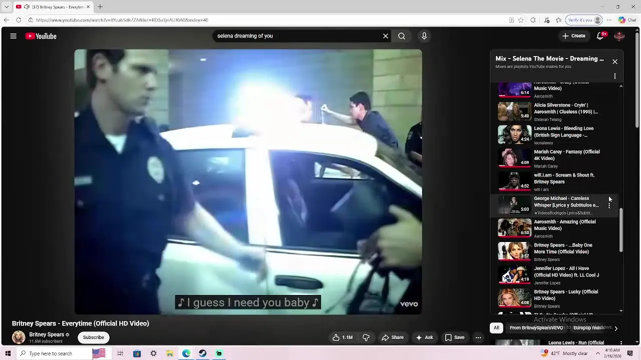The height and width of the screenshot is (360, 641).
Task: Click the browser address bar URL
Action: [122, 20]
